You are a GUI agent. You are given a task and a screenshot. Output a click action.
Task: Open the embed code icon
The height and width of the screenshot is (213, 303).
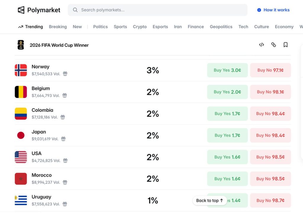click(x=262, y=45)
